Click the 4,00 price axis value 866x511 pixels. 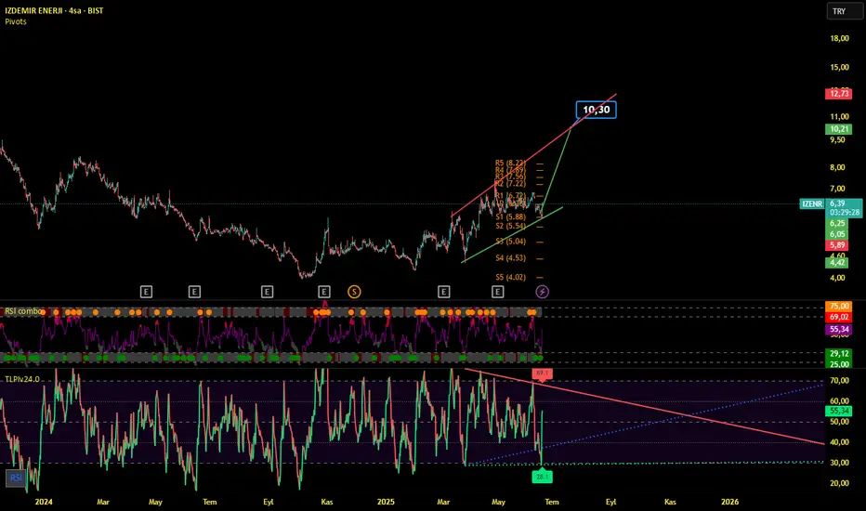(x=837, y=278)
